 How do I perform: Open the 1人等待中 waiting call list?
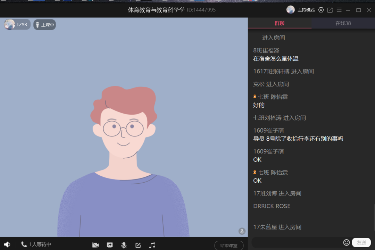tap(36, 244)
